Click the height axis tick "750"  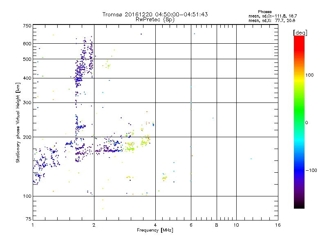point(27,26)
